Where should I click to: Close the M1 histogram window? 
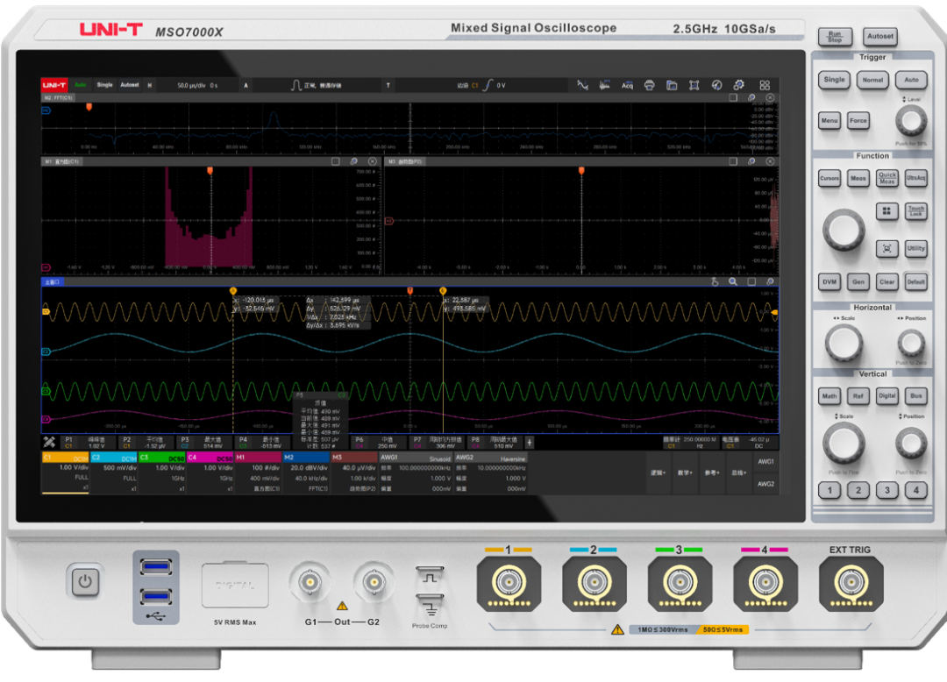point(373,161)
